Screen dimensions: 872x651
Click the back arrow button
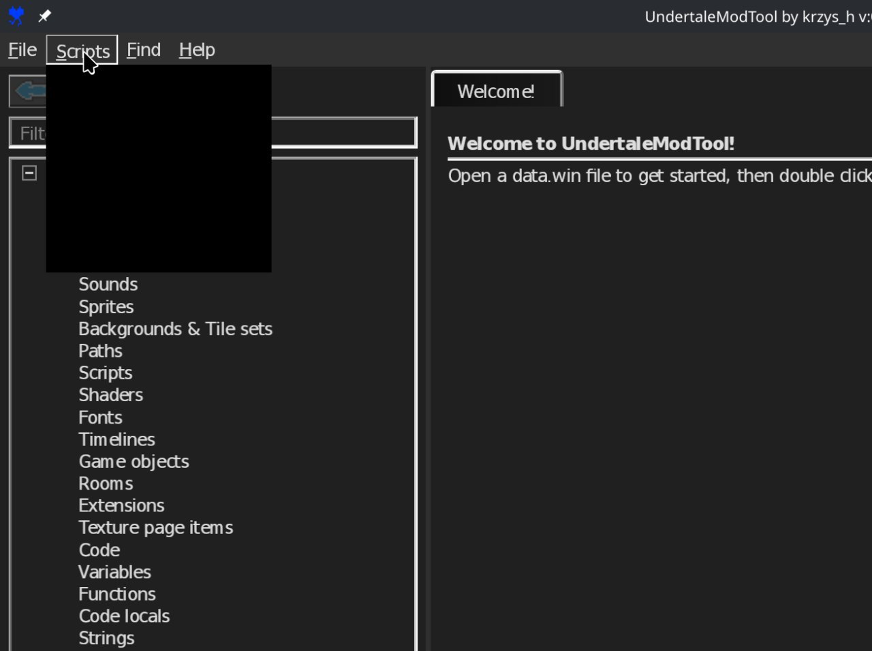pos(28,91)
